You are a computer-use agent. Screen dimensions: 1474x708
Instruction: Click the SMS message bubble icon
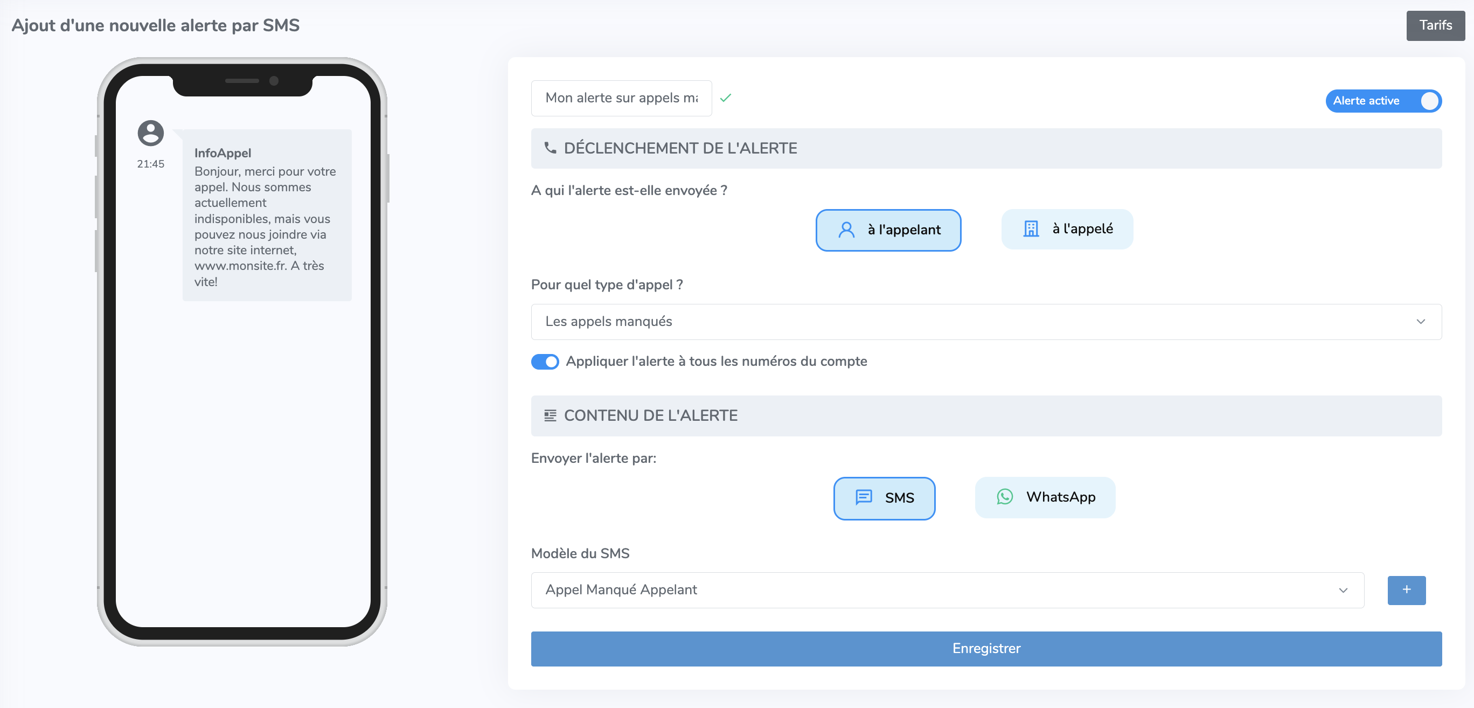click(x=864, y=497)
